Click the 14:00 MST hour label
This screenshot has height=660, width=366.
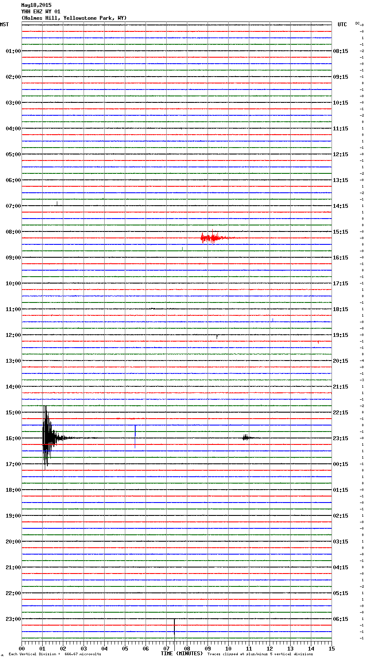click(13, 387)
